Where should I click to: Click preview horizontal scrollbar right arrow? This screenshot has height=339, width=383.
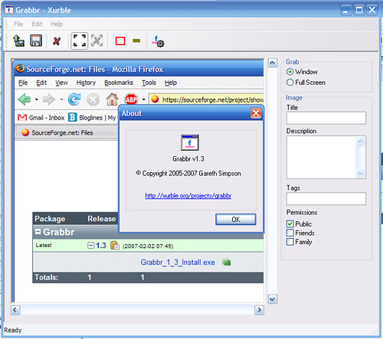click(x=259, y=310)
